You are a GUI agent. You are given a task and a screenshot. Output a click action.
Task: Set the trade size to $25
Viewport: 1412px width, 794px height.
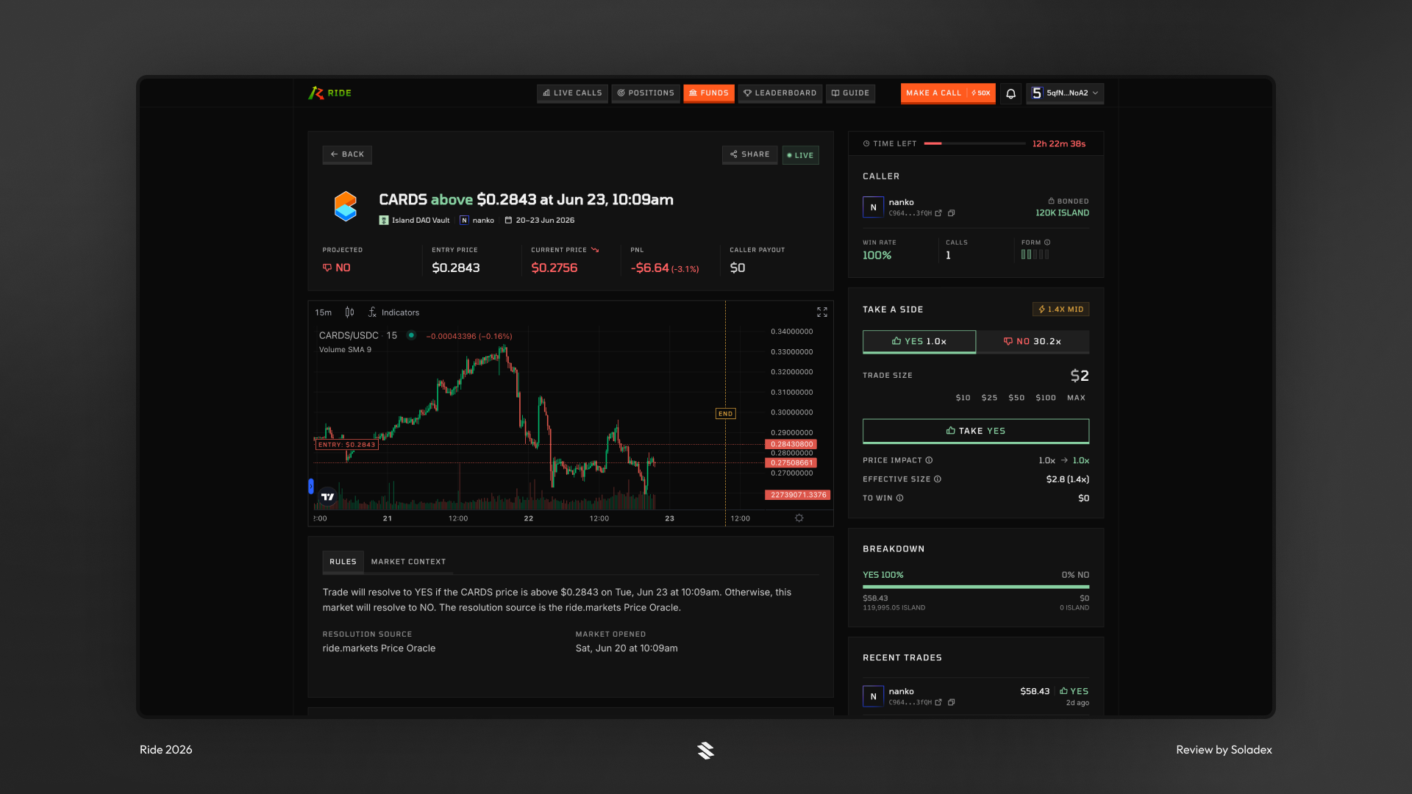point(989,398)
